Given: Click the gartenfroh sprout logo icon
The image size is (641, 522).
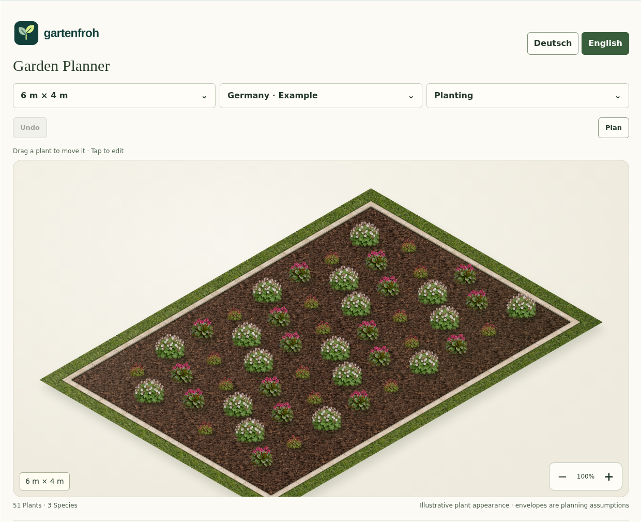Looking at the screenshot, I should (x=26, y=33).
